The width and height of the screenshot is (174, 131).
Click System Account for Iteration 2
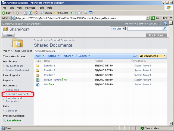click(x=142, y=70)
